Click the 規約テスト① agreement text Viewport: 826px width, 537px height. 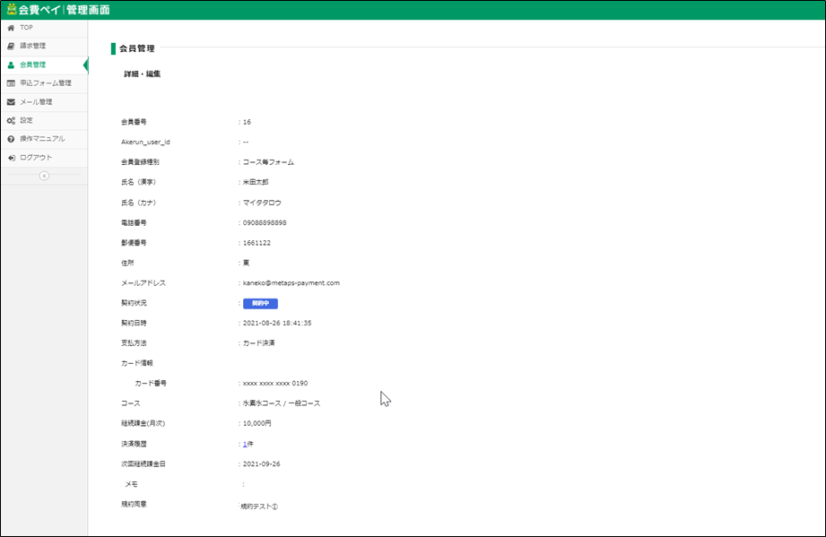coord(259,506)
